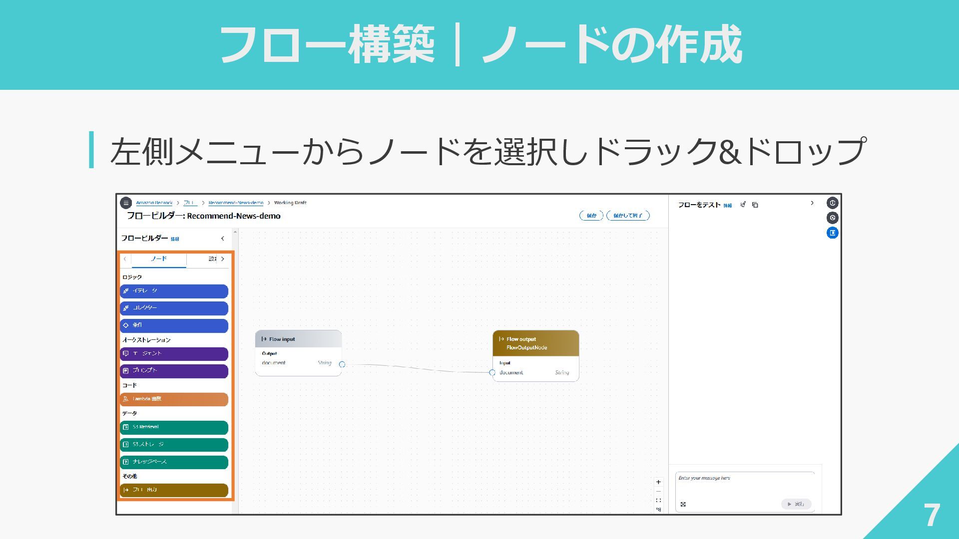Click the blue panel toggle icon at right edge
Viewport: 959px width, 539px height.
point(832,233)
